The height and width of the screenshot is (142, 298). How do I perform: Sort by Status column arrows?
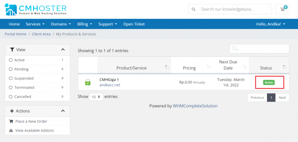285,67
